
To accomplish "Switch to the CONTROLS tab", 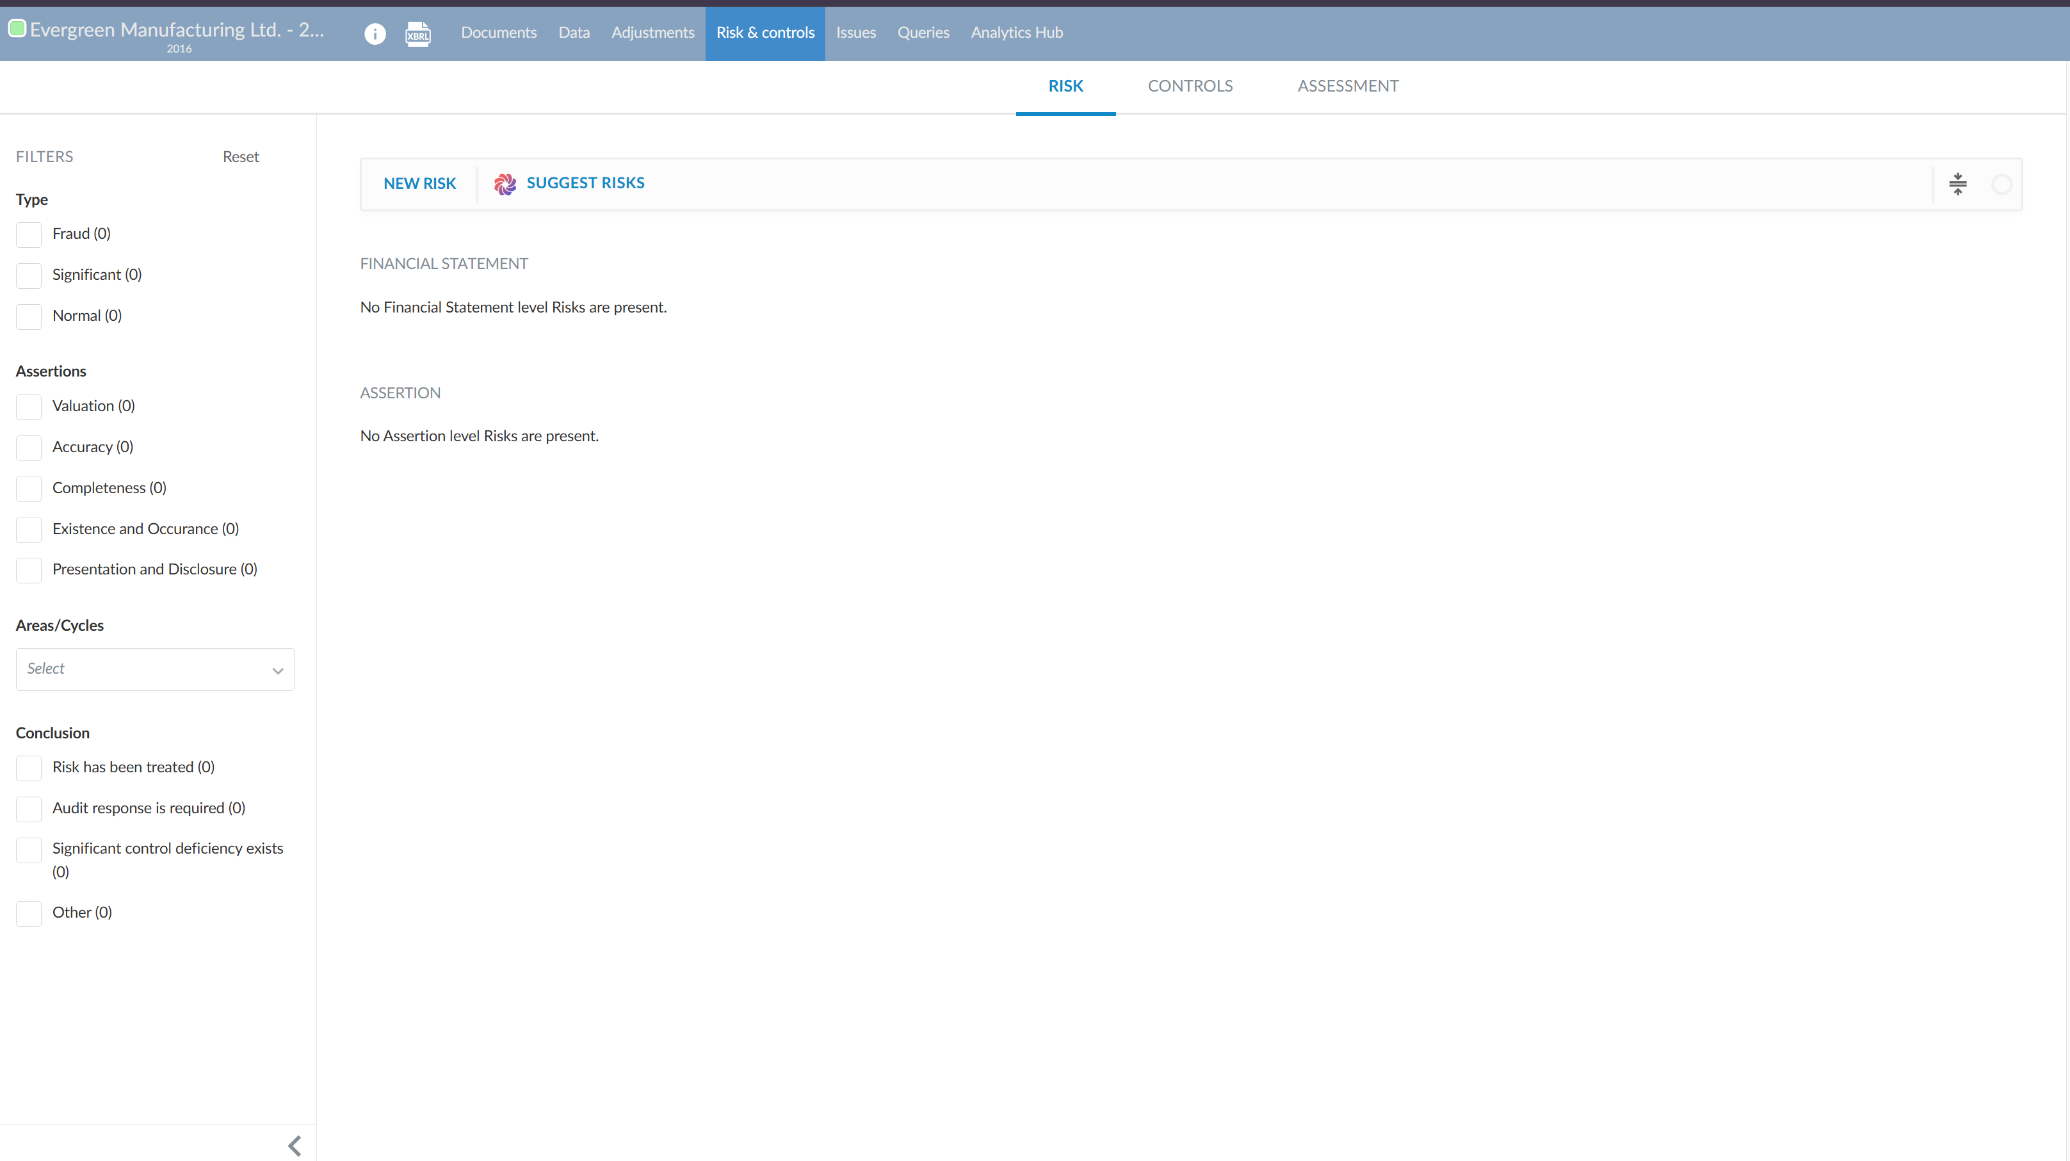I will coord(1190,86).
